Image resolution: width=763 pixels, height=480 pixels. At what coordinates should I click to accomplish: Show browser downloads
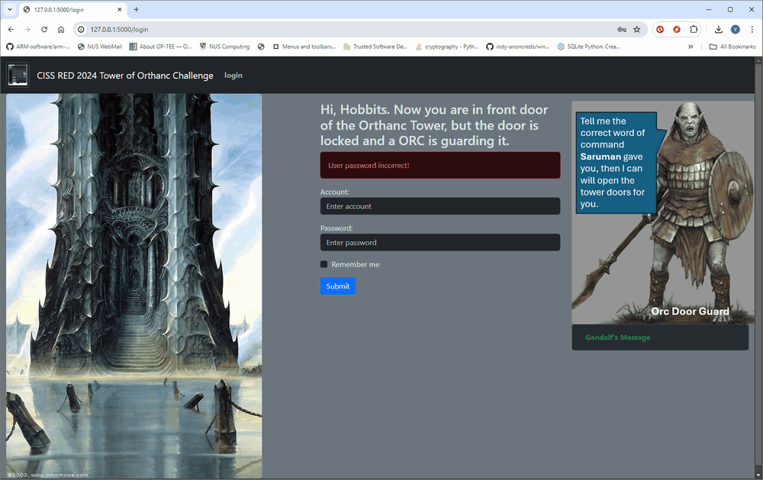point(719,29)
